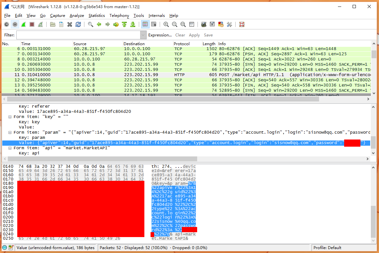Open the View menu
Image resolution: width=379 pixels, height=253 pixels.
tap(31, 15)
